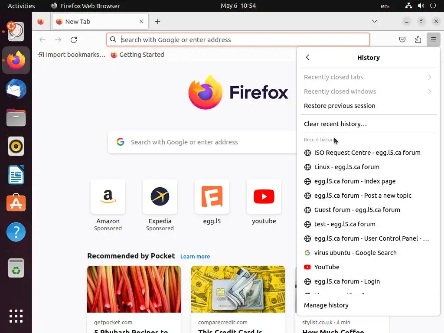Click the Firefox View pinned icon
This screenshot has height=333, width=444.
point(41,22)
